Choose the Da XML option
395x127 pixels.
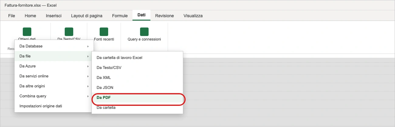[x=137, y=77]
